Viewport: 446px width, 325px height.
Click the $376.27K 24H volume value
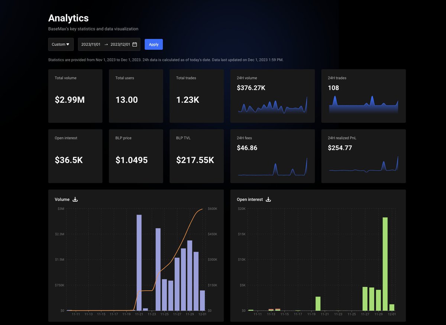(251, 88)
